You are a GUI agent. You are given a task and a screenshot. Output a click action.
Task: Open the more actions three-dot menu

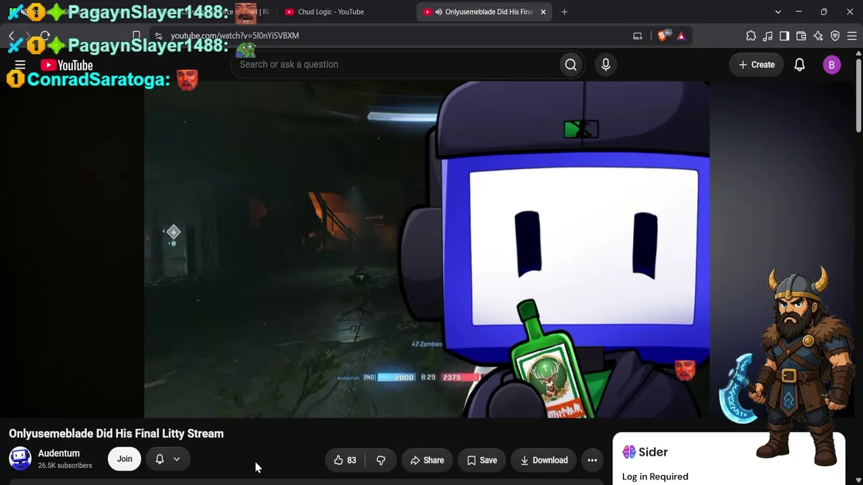592,460
